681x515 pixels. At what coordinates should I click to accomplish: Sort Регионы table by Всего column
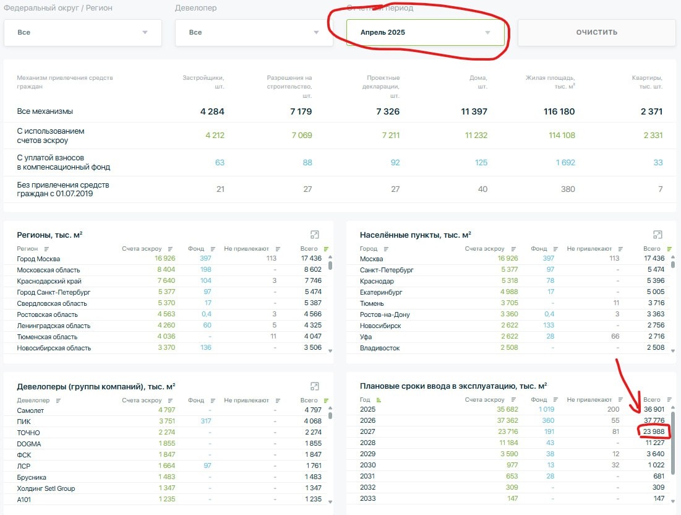point(326,249)
